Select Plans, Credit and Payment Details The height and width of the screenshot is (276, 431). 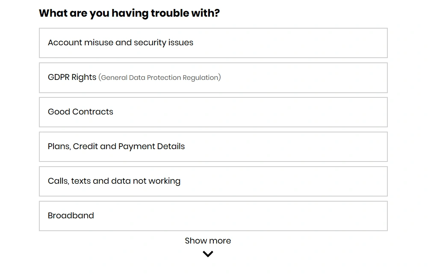click(x=213, y=147)
